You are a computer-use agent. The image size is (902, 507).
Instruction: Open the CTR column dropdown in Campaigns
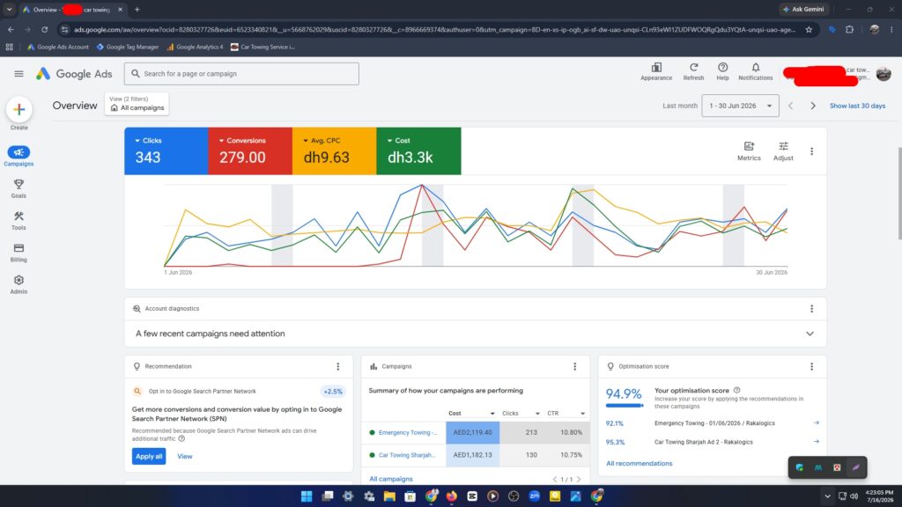coord(583,414)
